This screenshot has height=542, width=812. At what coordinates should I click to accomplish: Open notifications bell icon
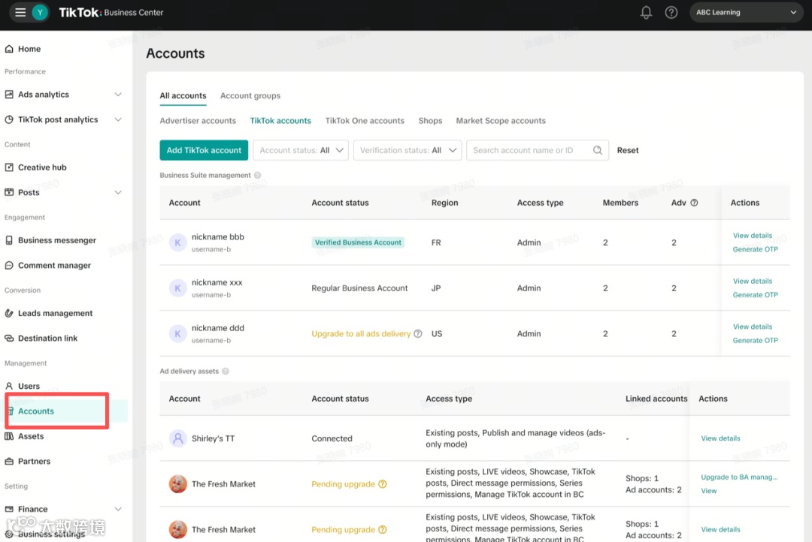[x=646, y=13]
